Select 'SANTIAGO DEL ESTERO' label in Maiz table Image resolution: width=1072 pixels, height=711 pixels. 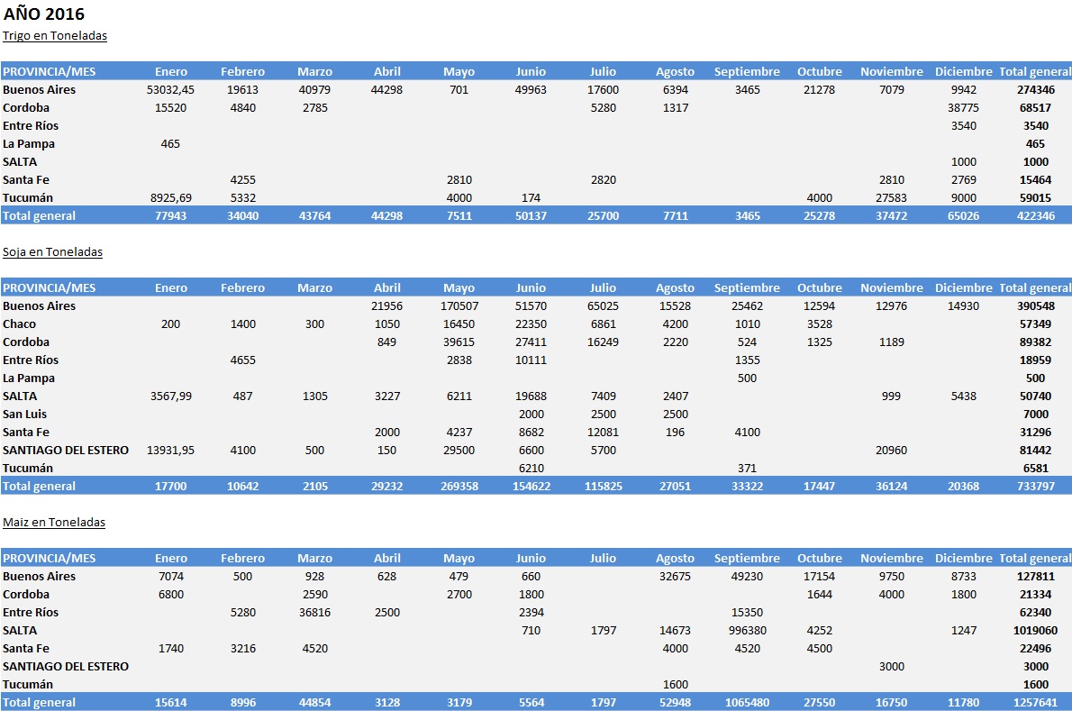pyautogui.click(x=66, y=667)
